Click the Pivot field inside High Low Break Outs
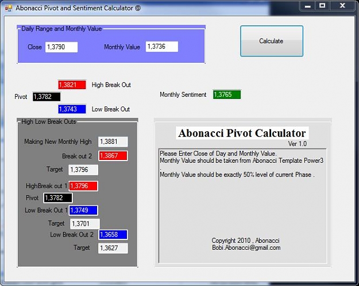Screen dimensions: 359x286 point(58,198)
